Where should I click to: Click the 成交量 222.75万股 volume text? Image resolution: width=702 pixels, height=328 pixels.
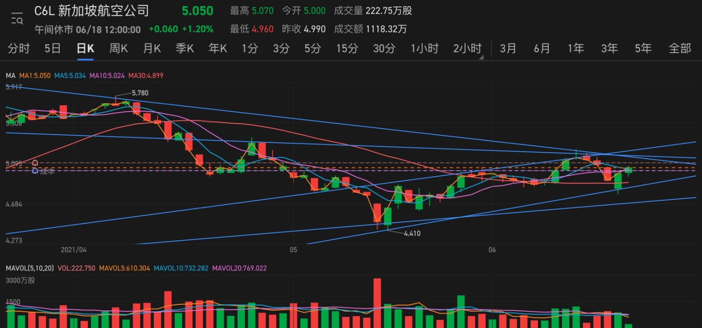click(373, 11)
